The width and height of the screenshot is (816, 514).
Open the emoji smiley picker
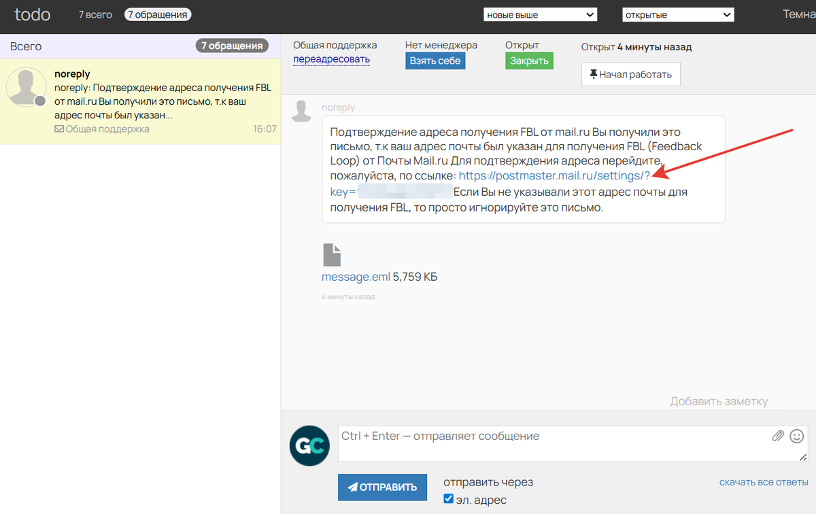coord(796,436)
